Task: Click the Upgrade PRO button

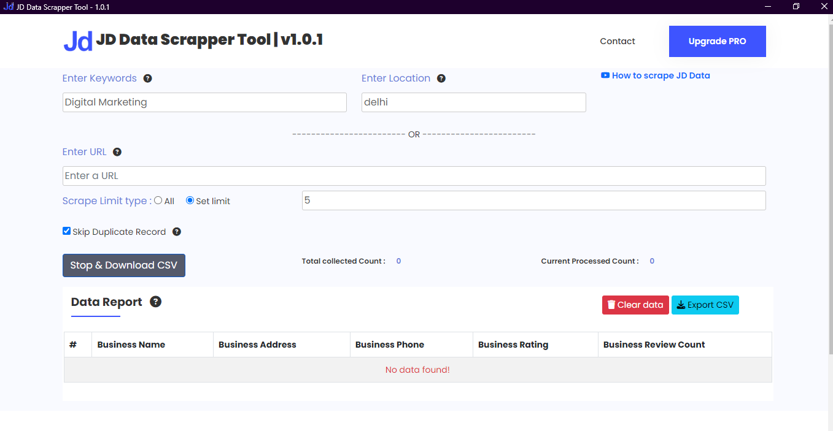Action: (x=718, y=41)
